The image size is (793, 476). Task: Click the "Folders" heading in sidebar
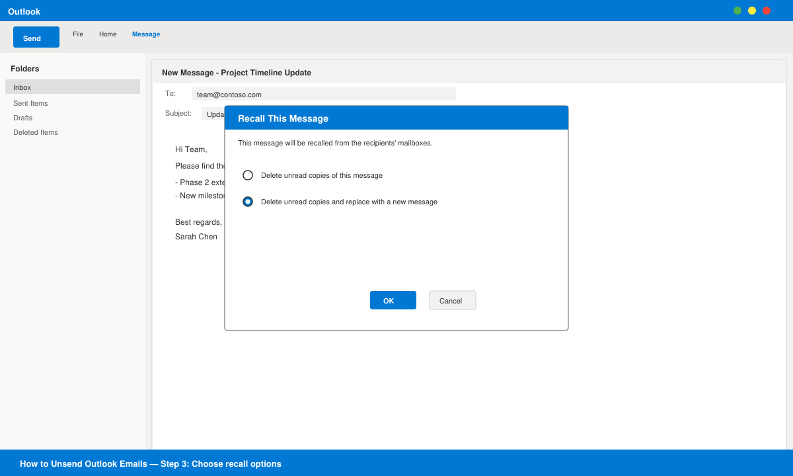pyautogui.click(x=25, y=69)
